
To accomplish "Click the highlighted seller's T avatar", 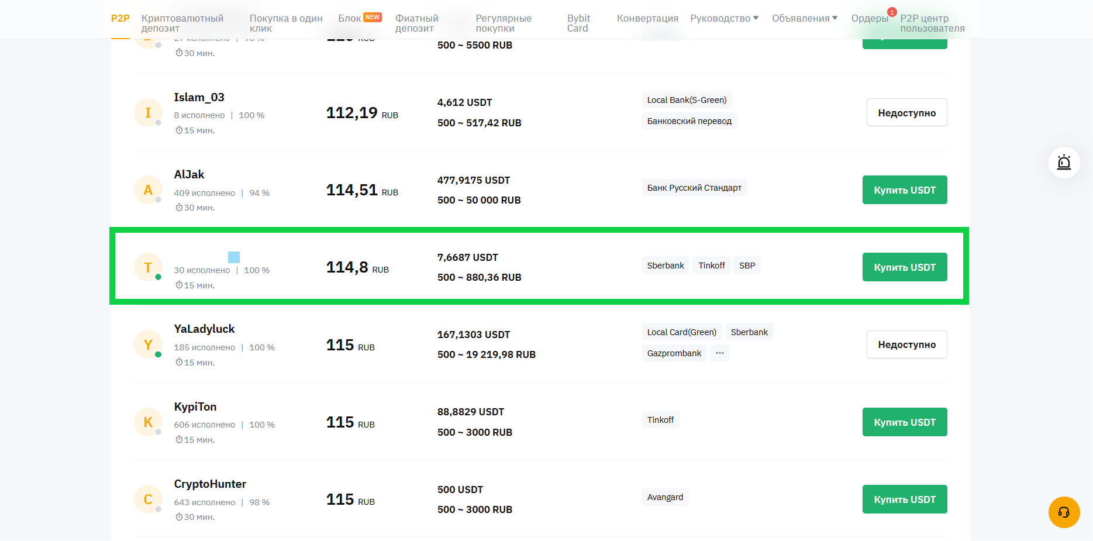I will pyautogui.click(x=148, y=268).
